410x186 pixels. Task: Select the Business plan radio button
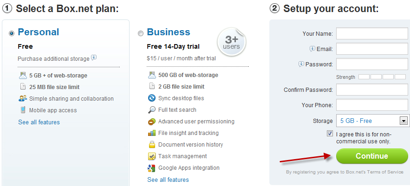point(141,33)
